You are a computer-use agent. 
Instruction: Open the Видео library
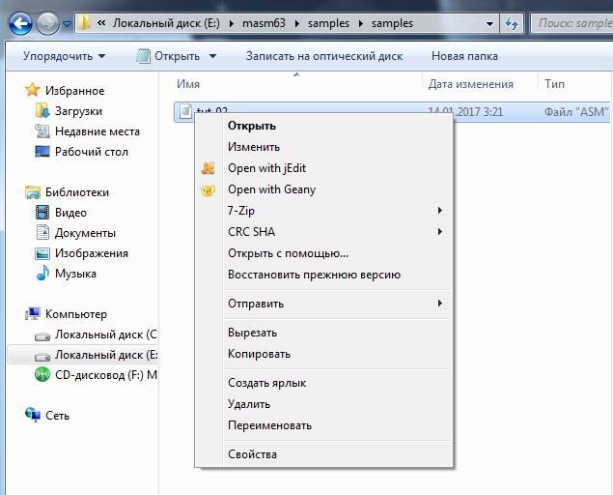[70, 213]
